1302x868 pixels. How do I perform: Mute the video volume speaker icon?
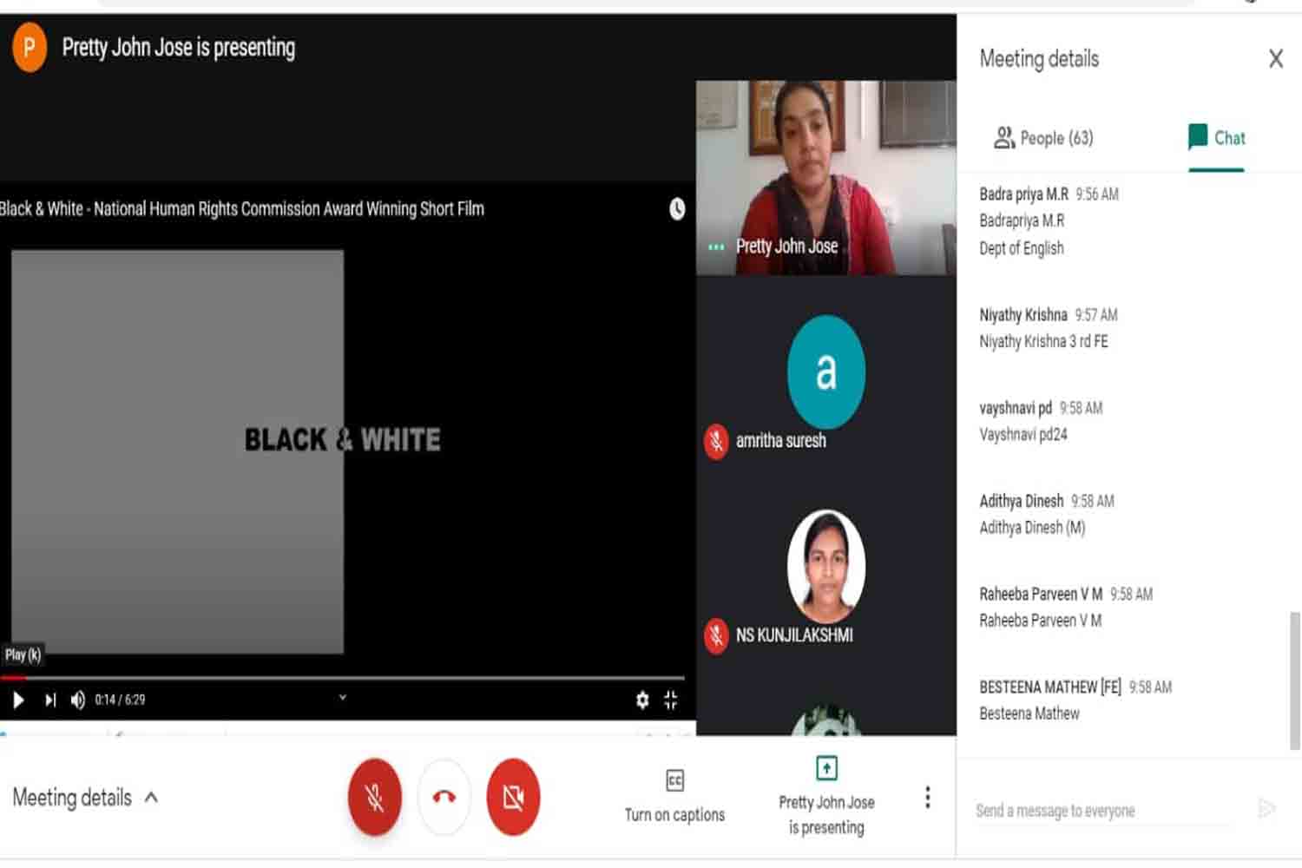78,700
